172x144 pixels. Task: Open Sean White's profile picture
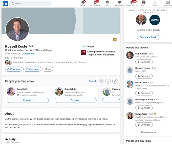point(59,91)
